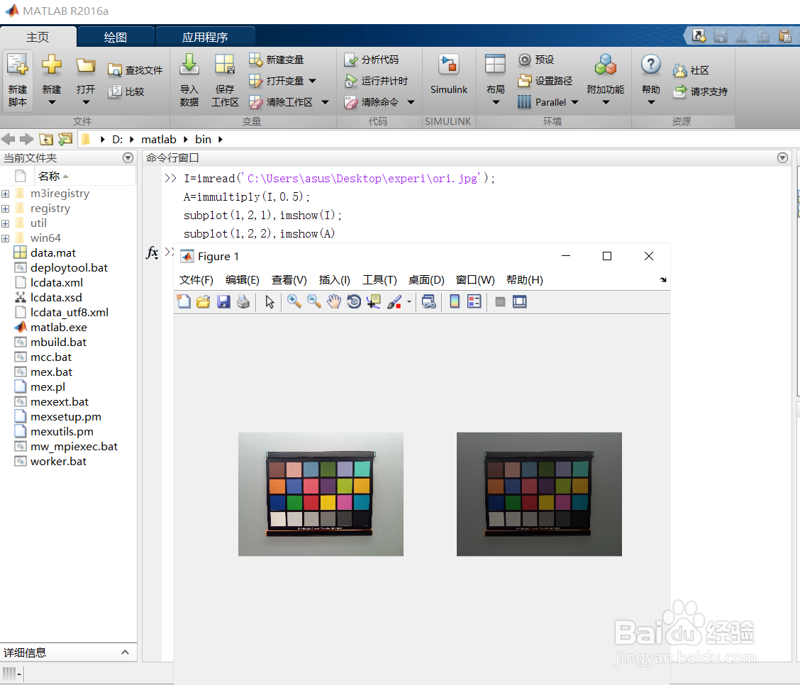Open the 清除命令 dropdown arrow
Screen dimensions: 800x685
click(411, 102)
